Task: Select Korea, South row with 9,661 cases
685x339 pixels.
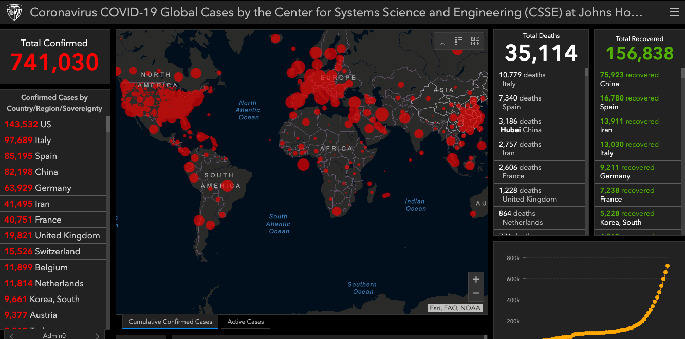Action: pyautogui.click(x=53, y=299)
